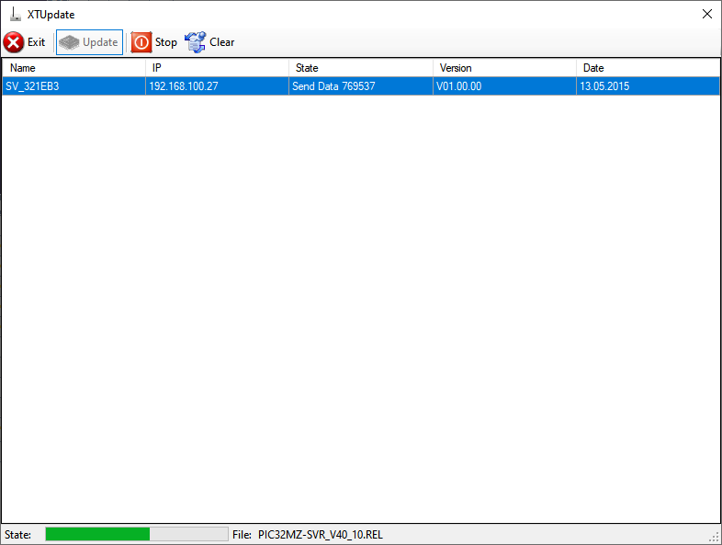Click the Clear refresh icon
The image size is (722, 545).
pyautogui.click(x=196, y=42)
